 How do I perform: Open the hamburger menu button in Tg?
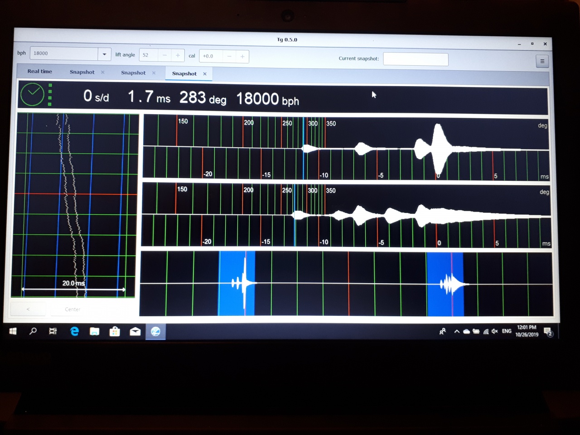pos(542,61)
